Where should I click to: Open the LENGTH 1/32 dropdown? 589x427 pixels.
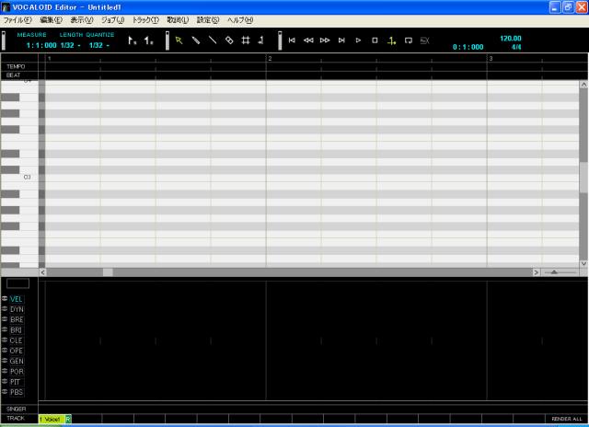coord(71,45)
